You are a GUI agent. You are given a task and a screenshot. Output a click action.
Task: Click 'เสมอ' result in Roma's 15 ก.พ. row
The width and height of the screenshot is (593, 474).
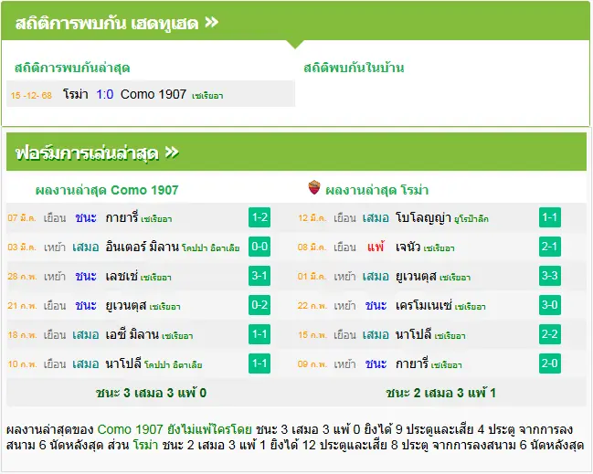[x=376, y=335]
